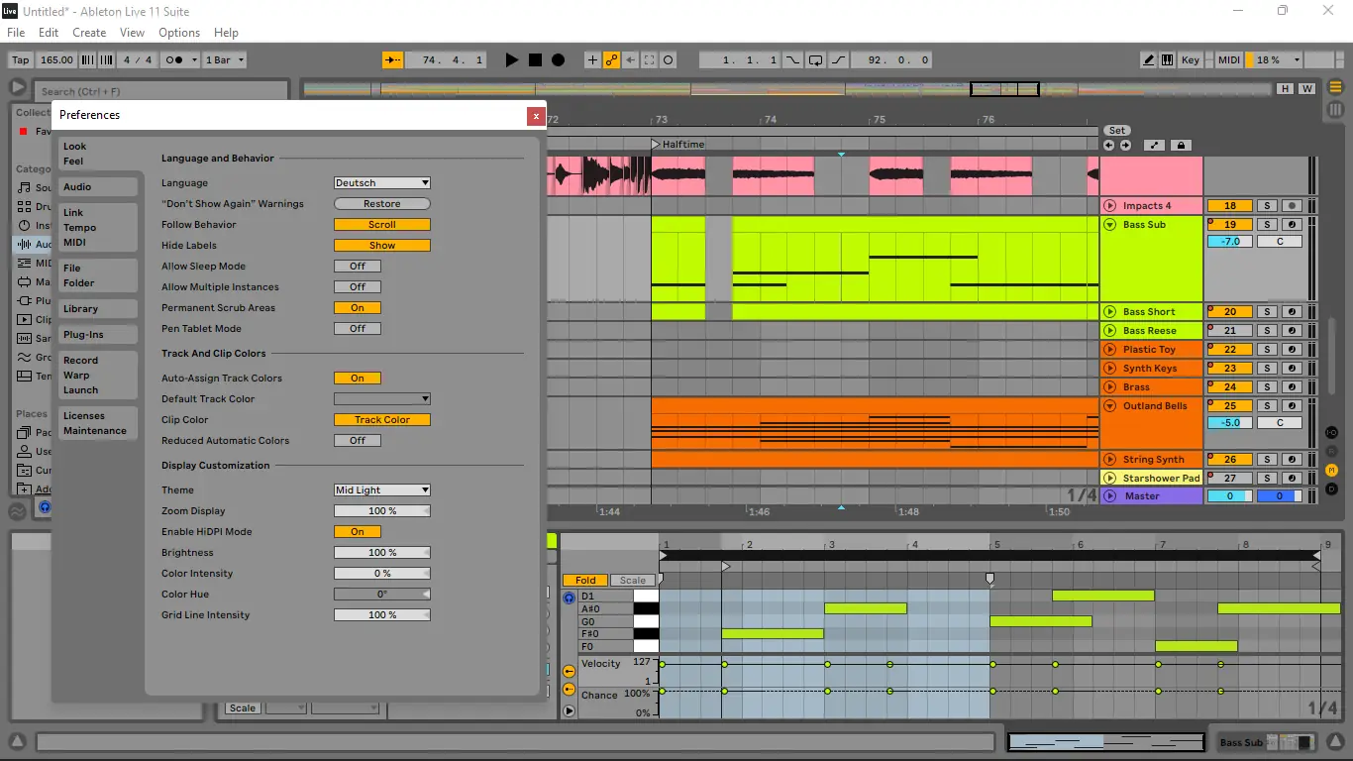The width and height of the screenshot is (1353, 761).
Task: Click the Set locator button
Action: point(1117,131)
